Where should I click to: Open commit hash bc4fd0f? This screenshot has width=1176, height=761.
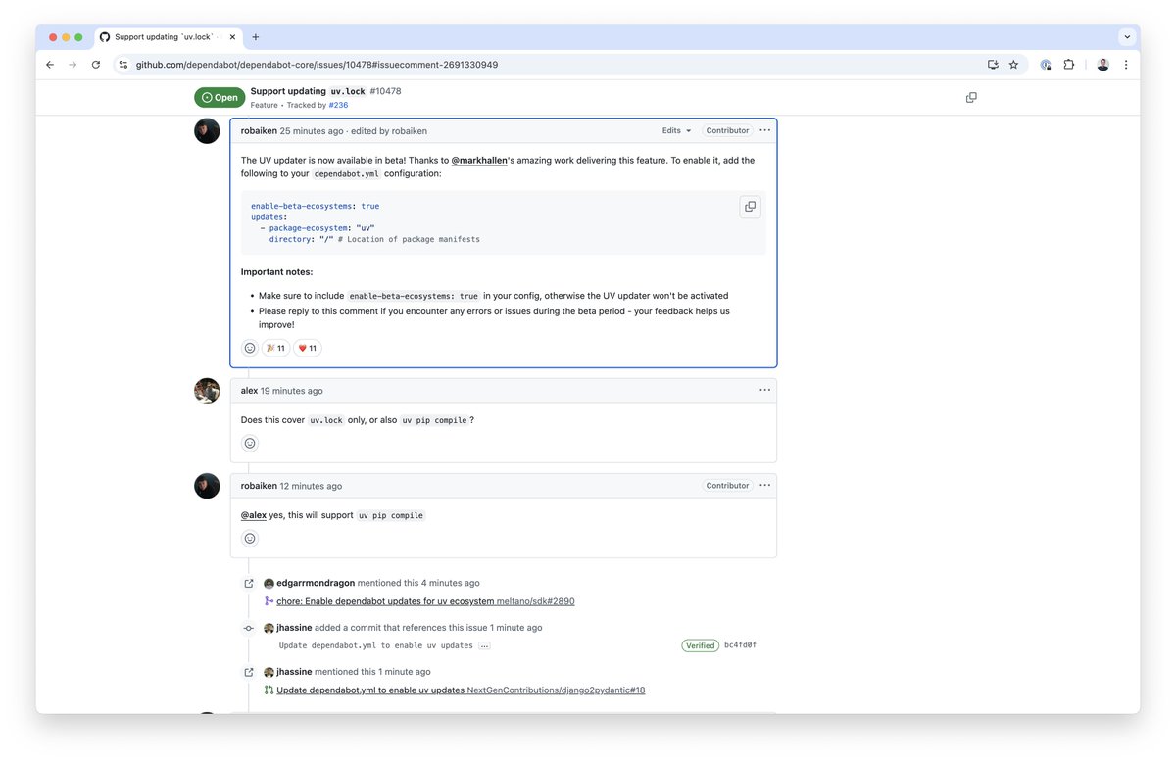pyautogui.click(x=741, y=645)
